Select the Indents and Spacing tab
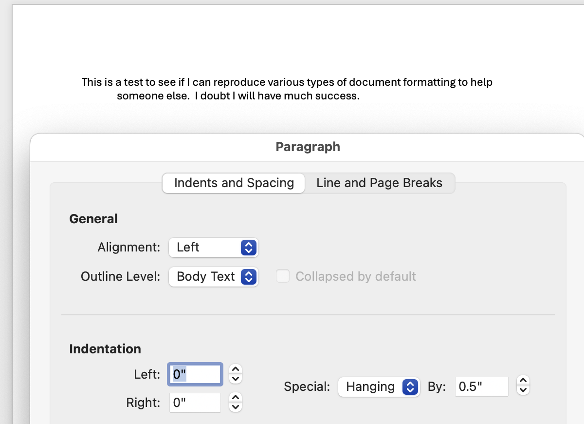The image size is (584, 424). 234,183
